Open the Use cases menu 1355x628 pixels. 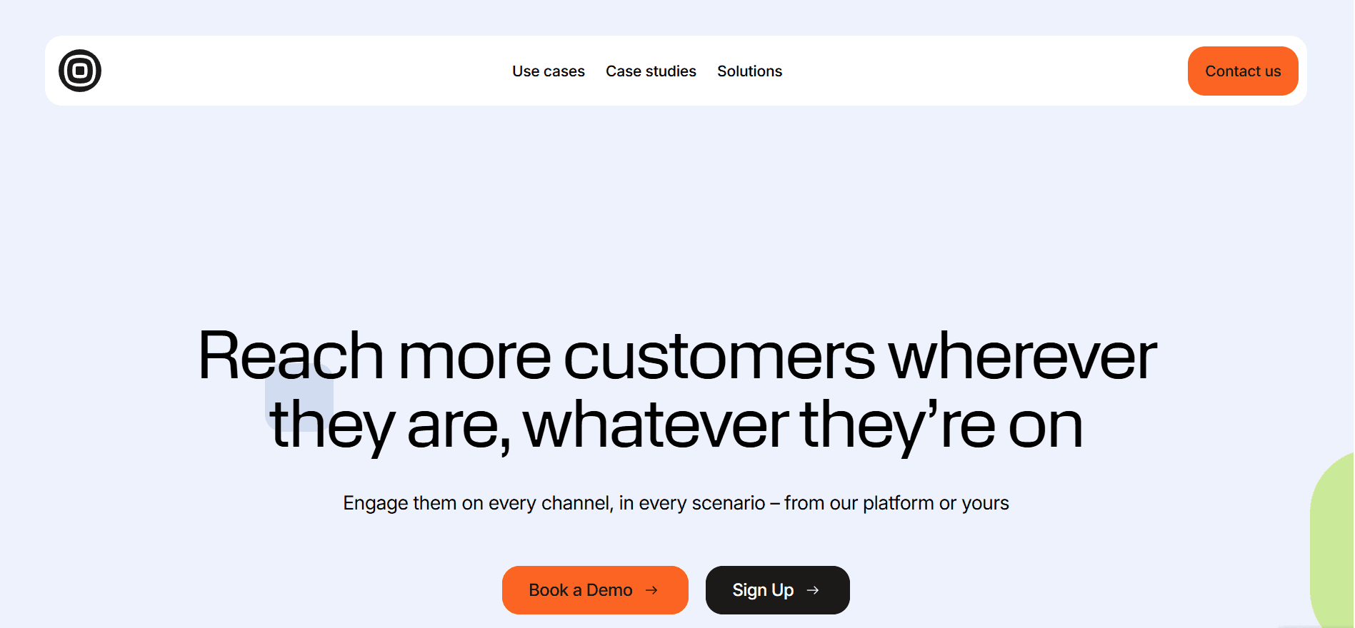click(x=549, y=71)
